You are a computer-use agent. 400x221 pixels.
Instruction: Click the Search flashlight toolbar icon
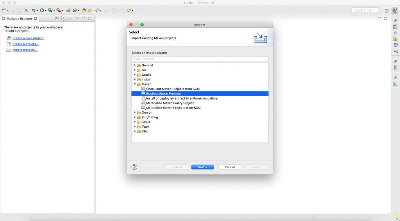[x=96, y=11]
